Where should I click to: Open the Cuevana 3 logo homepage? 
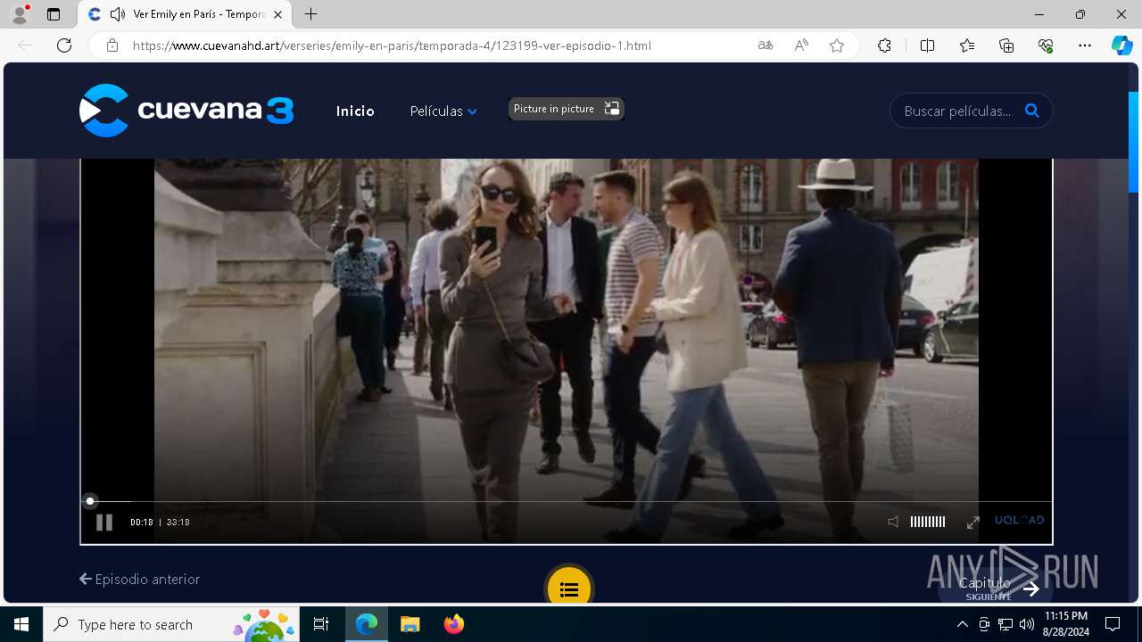(x=186, y=111)
